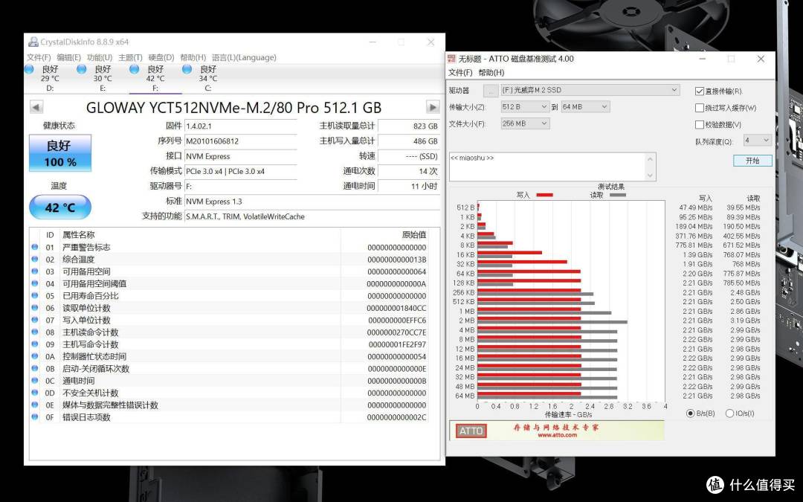Click raw value 00000001840CC for 读取单位计数
The image size is (803, 502).
(396, 308)
